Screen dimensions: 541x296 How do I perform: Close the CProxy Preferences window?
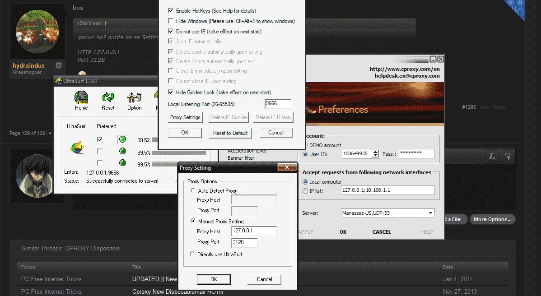click(441, 59)
